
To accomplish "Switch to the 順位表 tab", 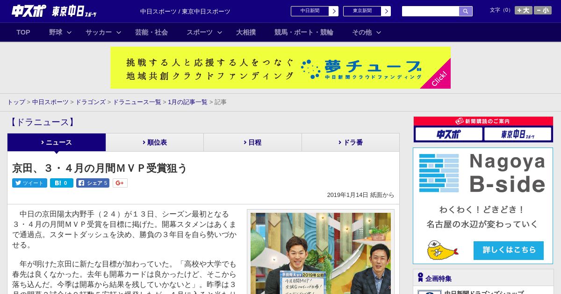I will 155,142.
